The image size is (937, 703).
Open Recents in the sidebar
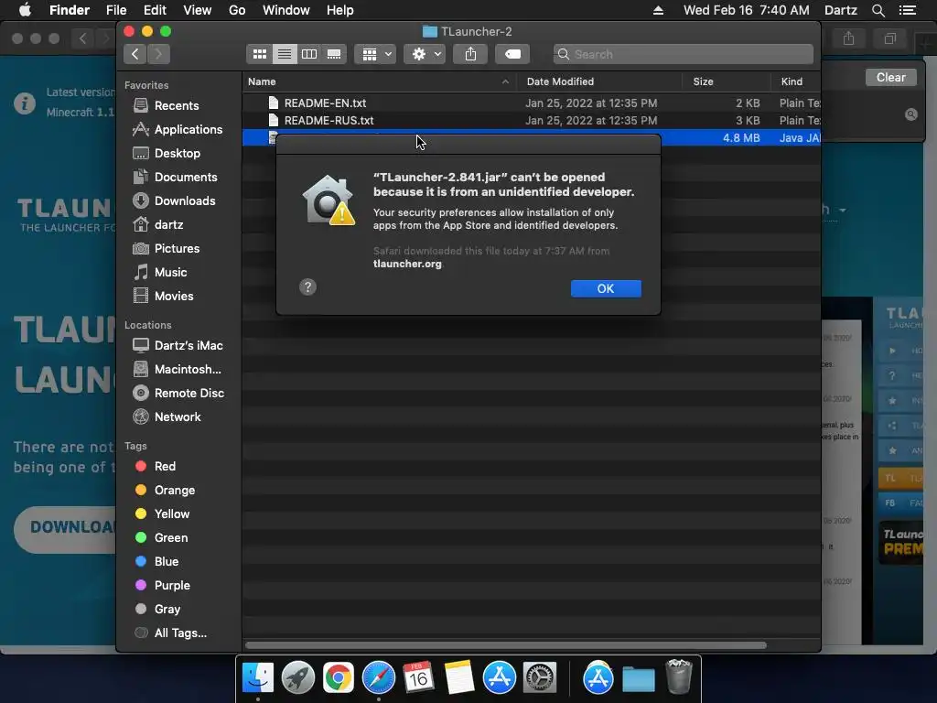click(177, 106)
